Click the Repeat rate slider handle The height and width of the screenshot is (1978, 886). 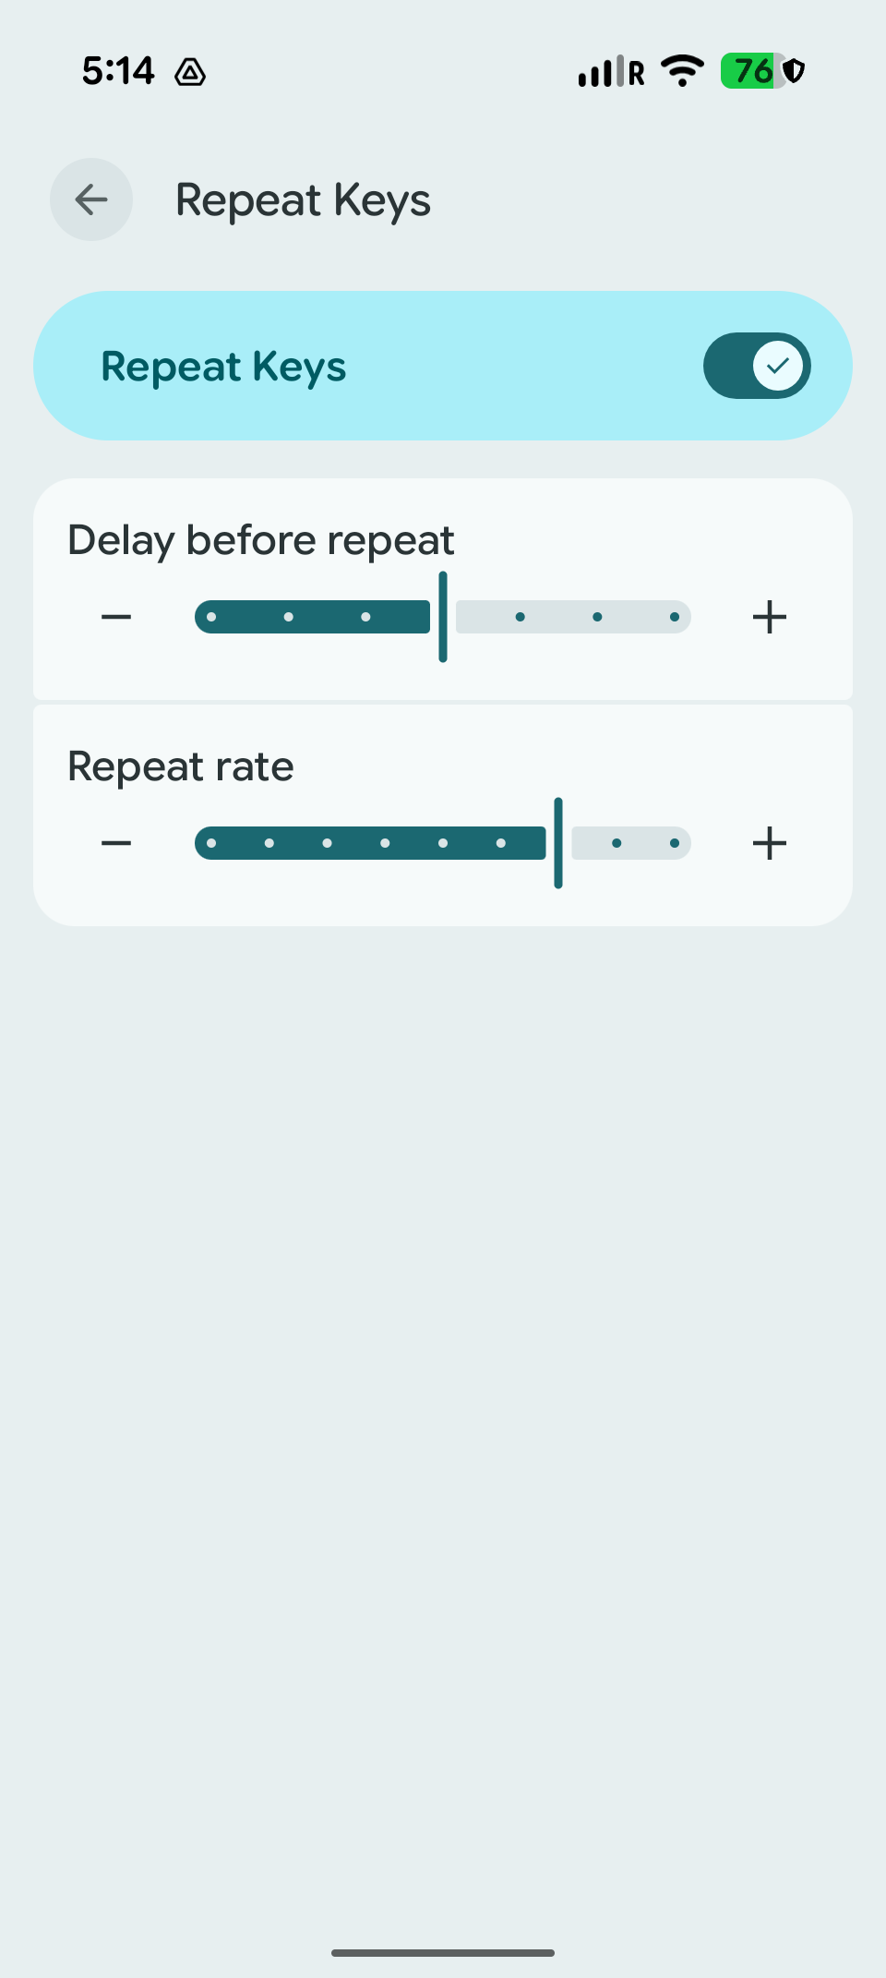pos(558,843)
